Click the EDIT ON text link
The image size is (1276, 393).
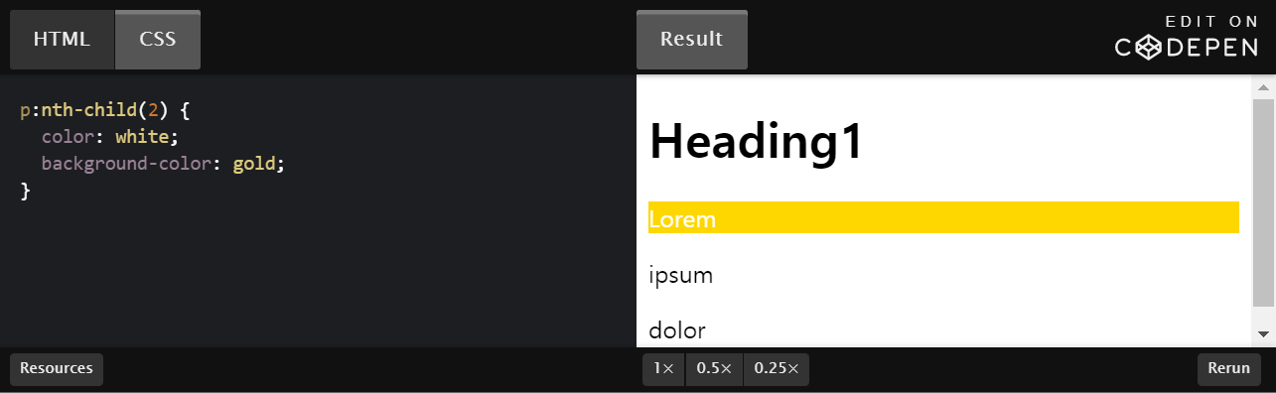pyautogui.click(x=1211, y=21)
